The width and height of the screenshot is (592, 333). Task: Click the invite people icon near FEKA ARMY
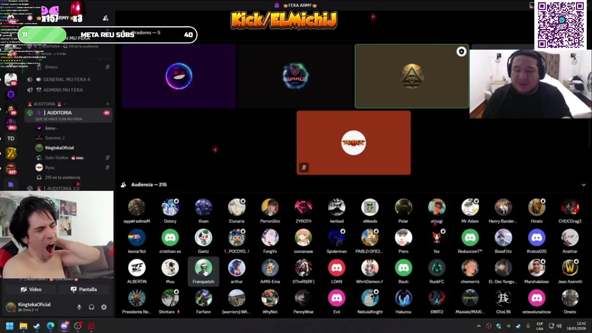105,18
